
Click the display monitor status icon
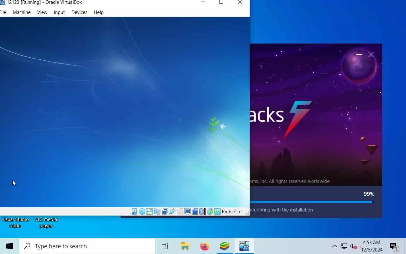tap(187, 211)
